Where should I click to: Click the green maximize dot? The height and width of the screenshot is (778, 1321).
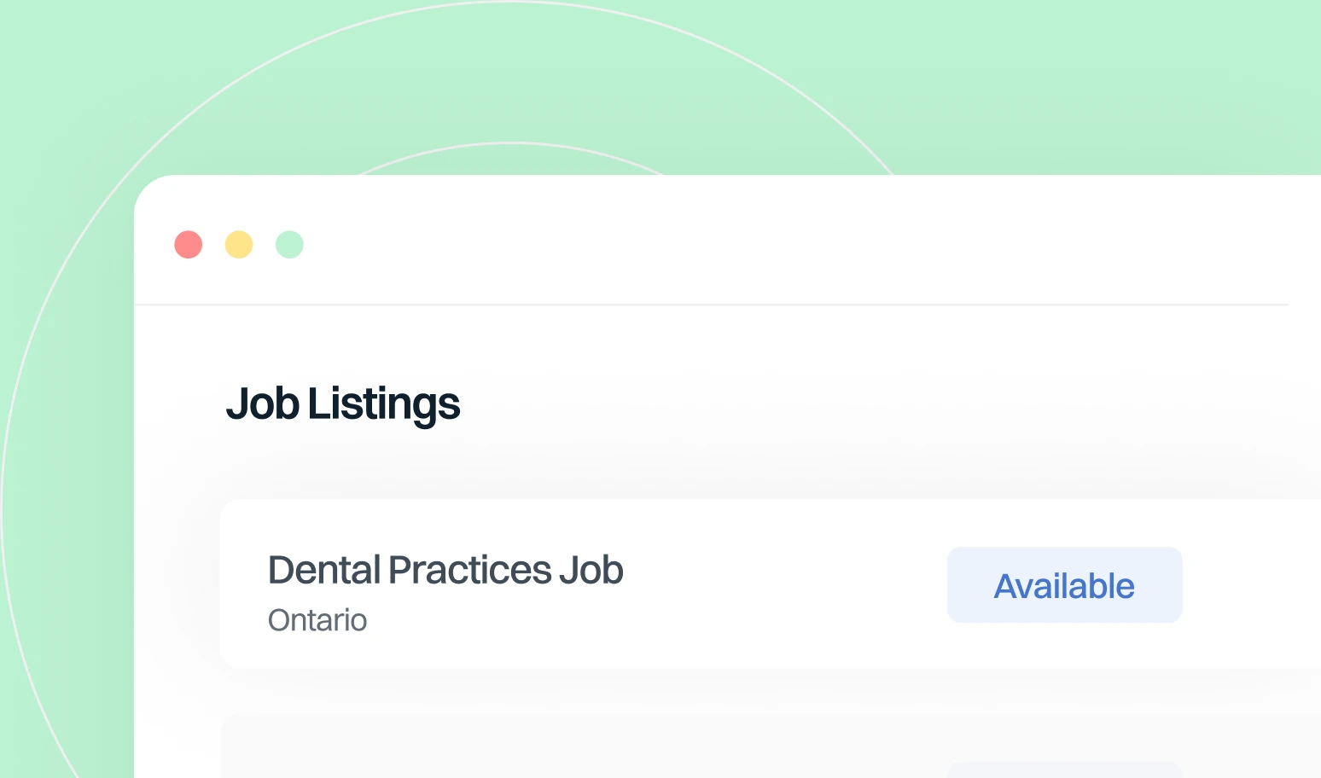(289, 245)
